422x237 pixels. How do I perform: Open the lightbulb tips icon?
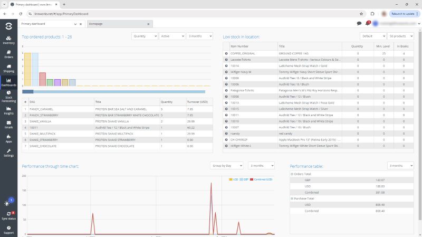click(x=7, y=203)
